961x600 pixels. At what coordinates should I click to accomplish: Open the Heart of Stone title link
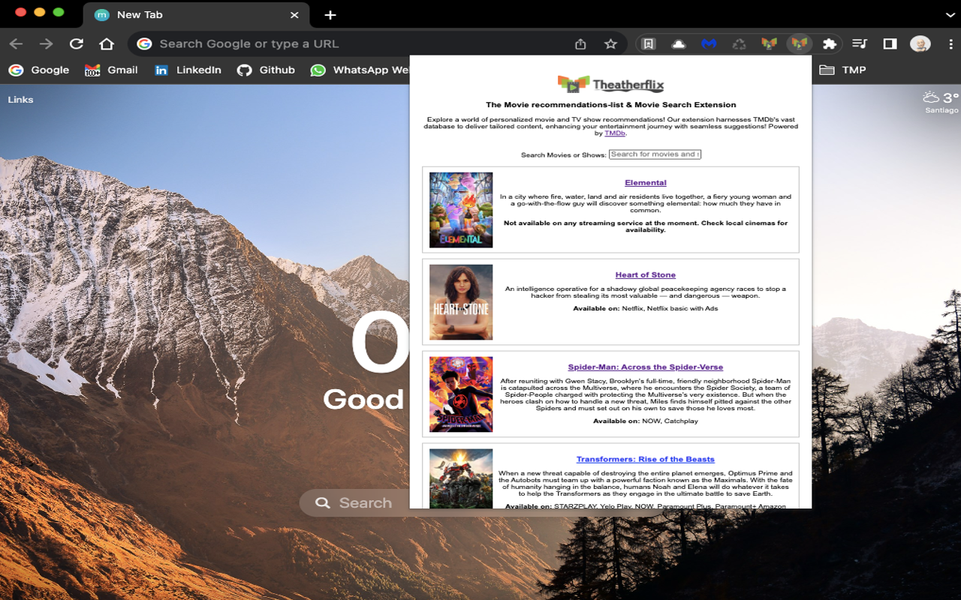(646, 275)
